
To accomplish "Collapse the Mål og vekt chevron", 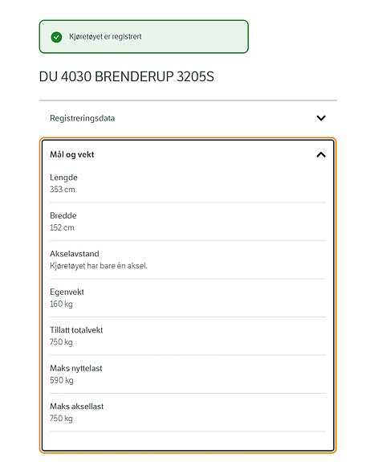I will [321, 155].
